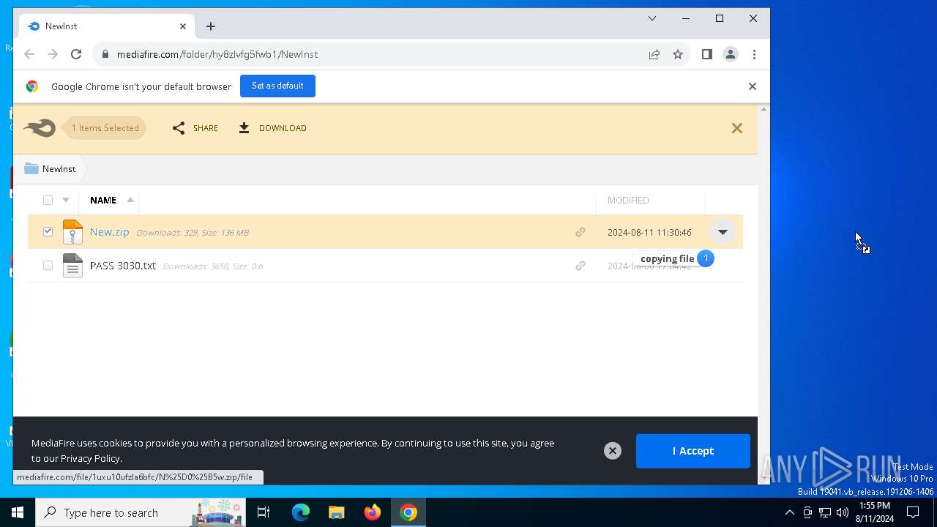Image resolution: width=937 pixels, height=527 pixels.
Task: Open File Explorer from the taskbar
Action: [336, 512]
